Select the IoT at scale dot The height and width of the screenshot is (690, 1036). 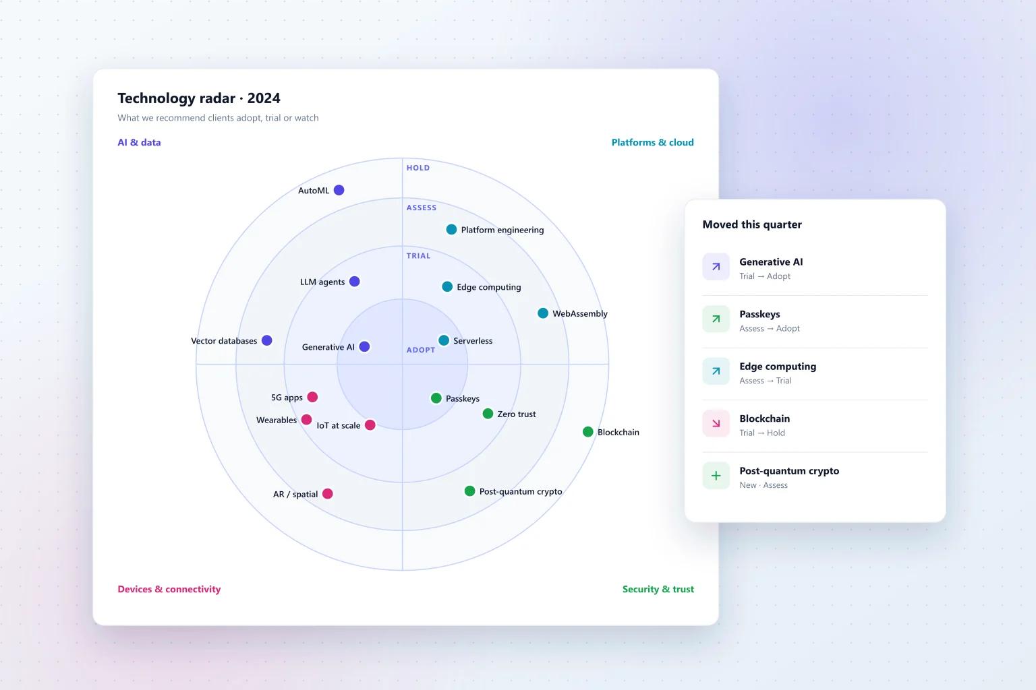(370, 425)
